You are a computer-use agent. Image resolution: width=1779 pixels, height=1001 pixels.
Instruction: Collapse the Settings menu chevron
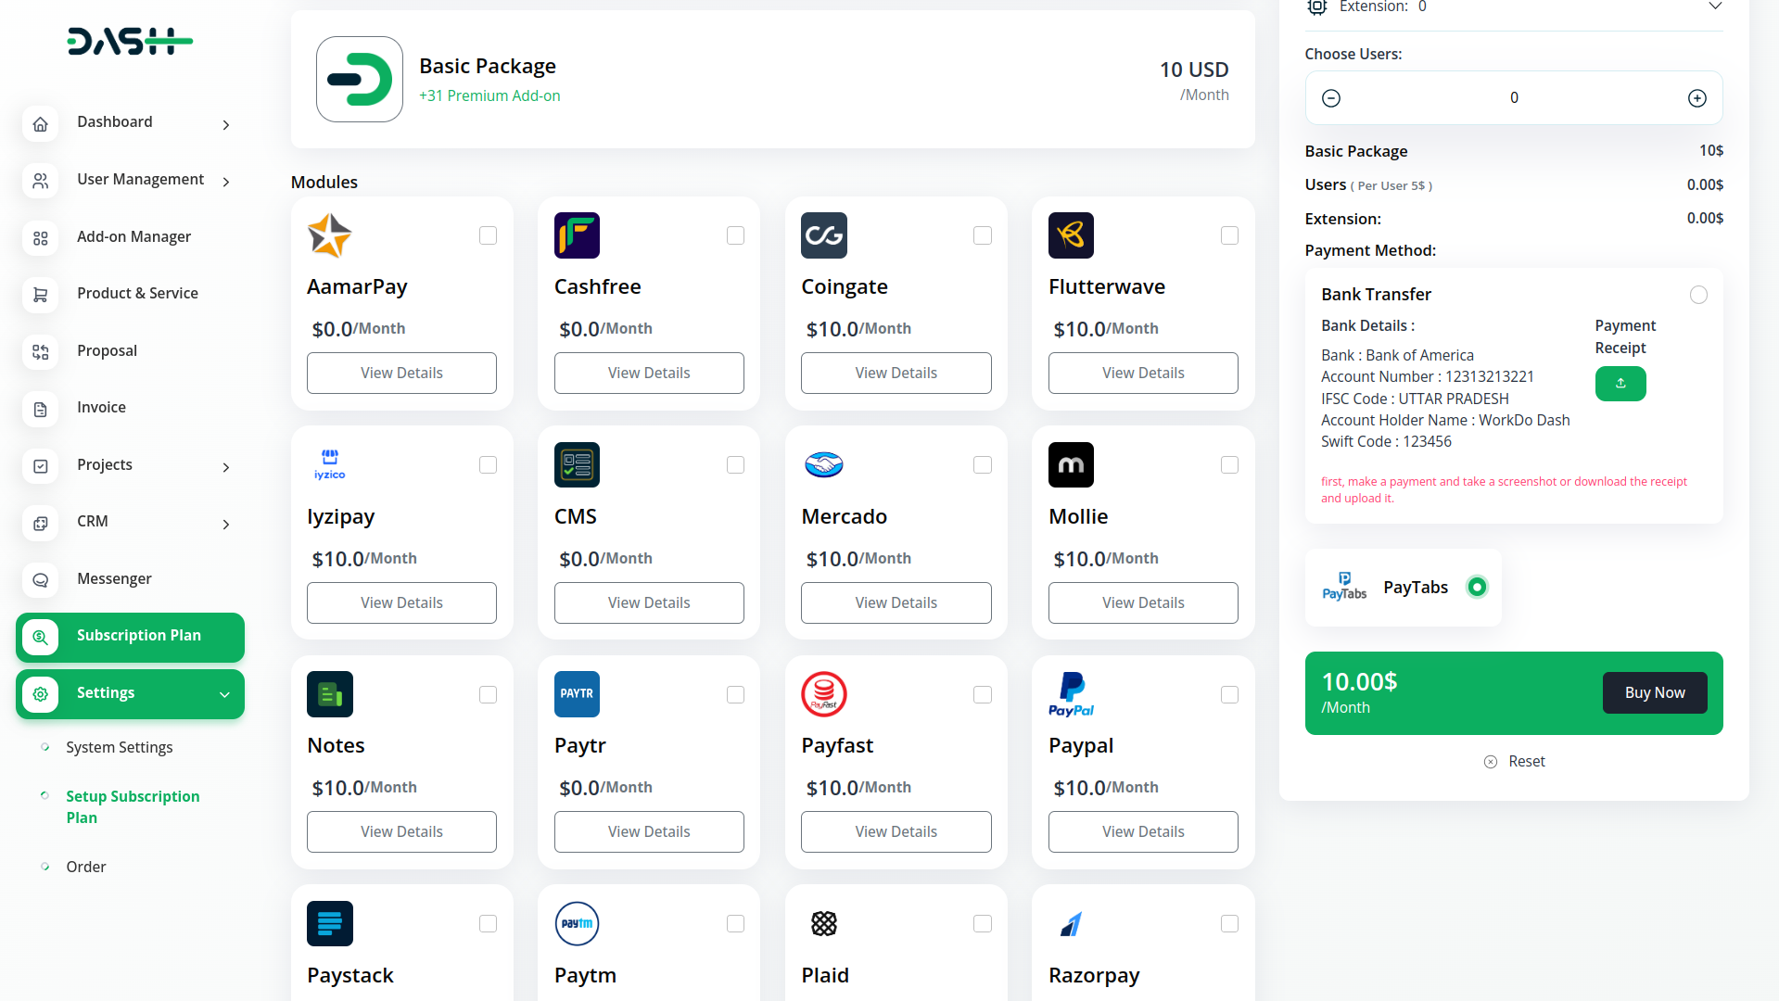click(224, 694)
